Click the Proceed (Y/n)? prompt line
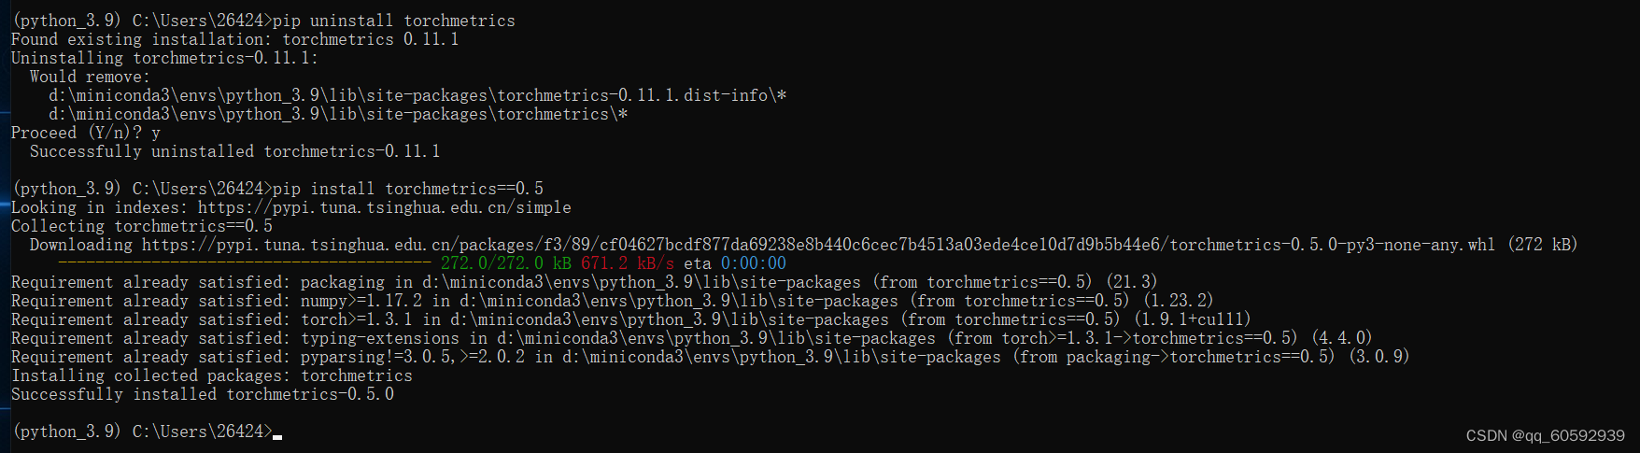The image size is (1640, 453). [x=86, y=133]
